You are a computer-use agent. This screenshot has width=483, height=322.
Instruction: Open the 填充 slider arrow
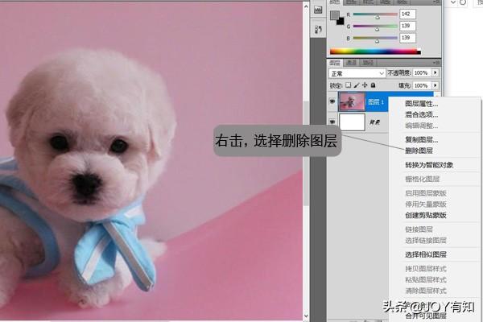[x=436, y=85]
